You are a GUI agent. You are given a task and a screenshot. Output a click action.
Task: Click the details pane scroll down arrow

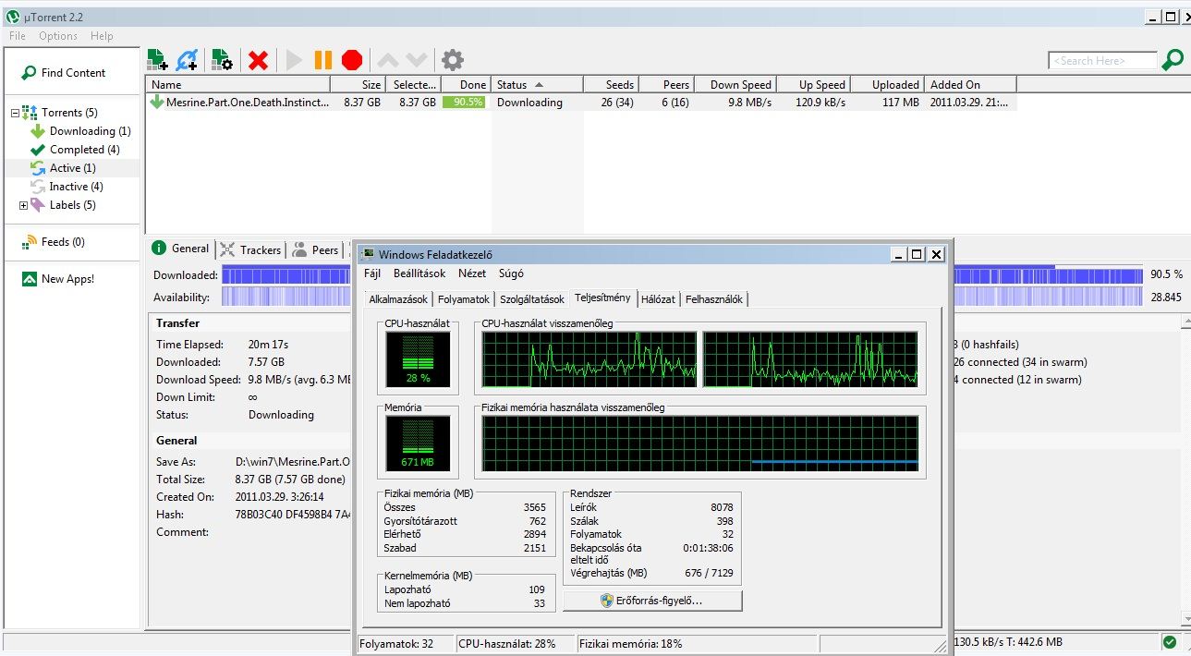[1185, 619]
